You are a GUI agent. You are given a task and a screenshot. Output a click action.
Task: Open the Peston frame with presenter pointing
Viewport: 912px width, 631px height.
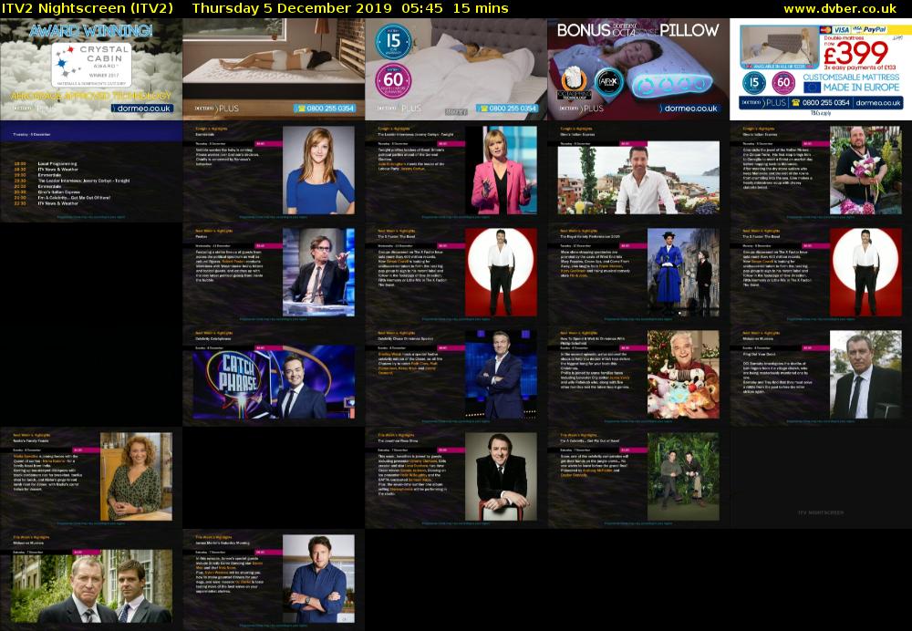[274, 274]
